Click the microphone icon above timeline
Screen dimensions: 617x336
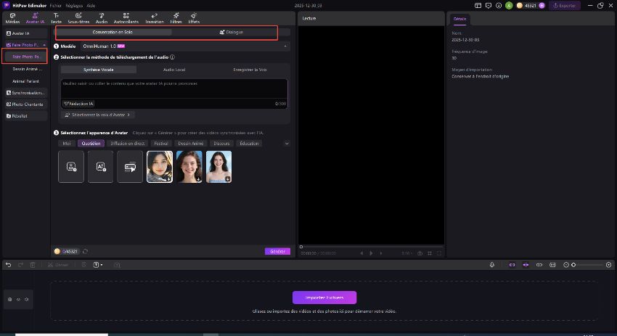[492, 265]
